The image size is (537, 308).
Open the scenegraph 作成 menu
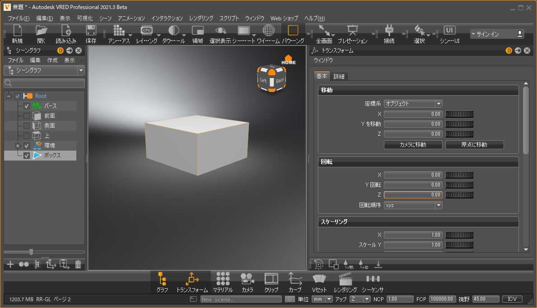click(x=52, y=60)
